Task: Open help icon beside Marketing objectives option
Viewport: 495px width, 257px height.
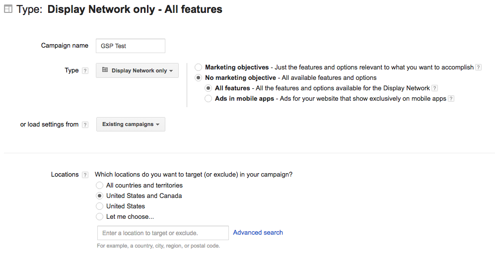Action: [x=478, y=67]
